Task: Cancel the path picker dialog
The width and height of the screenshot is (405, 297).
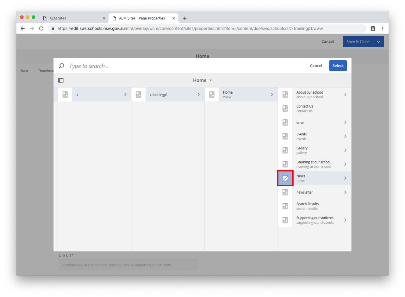Action: (x=316, y=66)
